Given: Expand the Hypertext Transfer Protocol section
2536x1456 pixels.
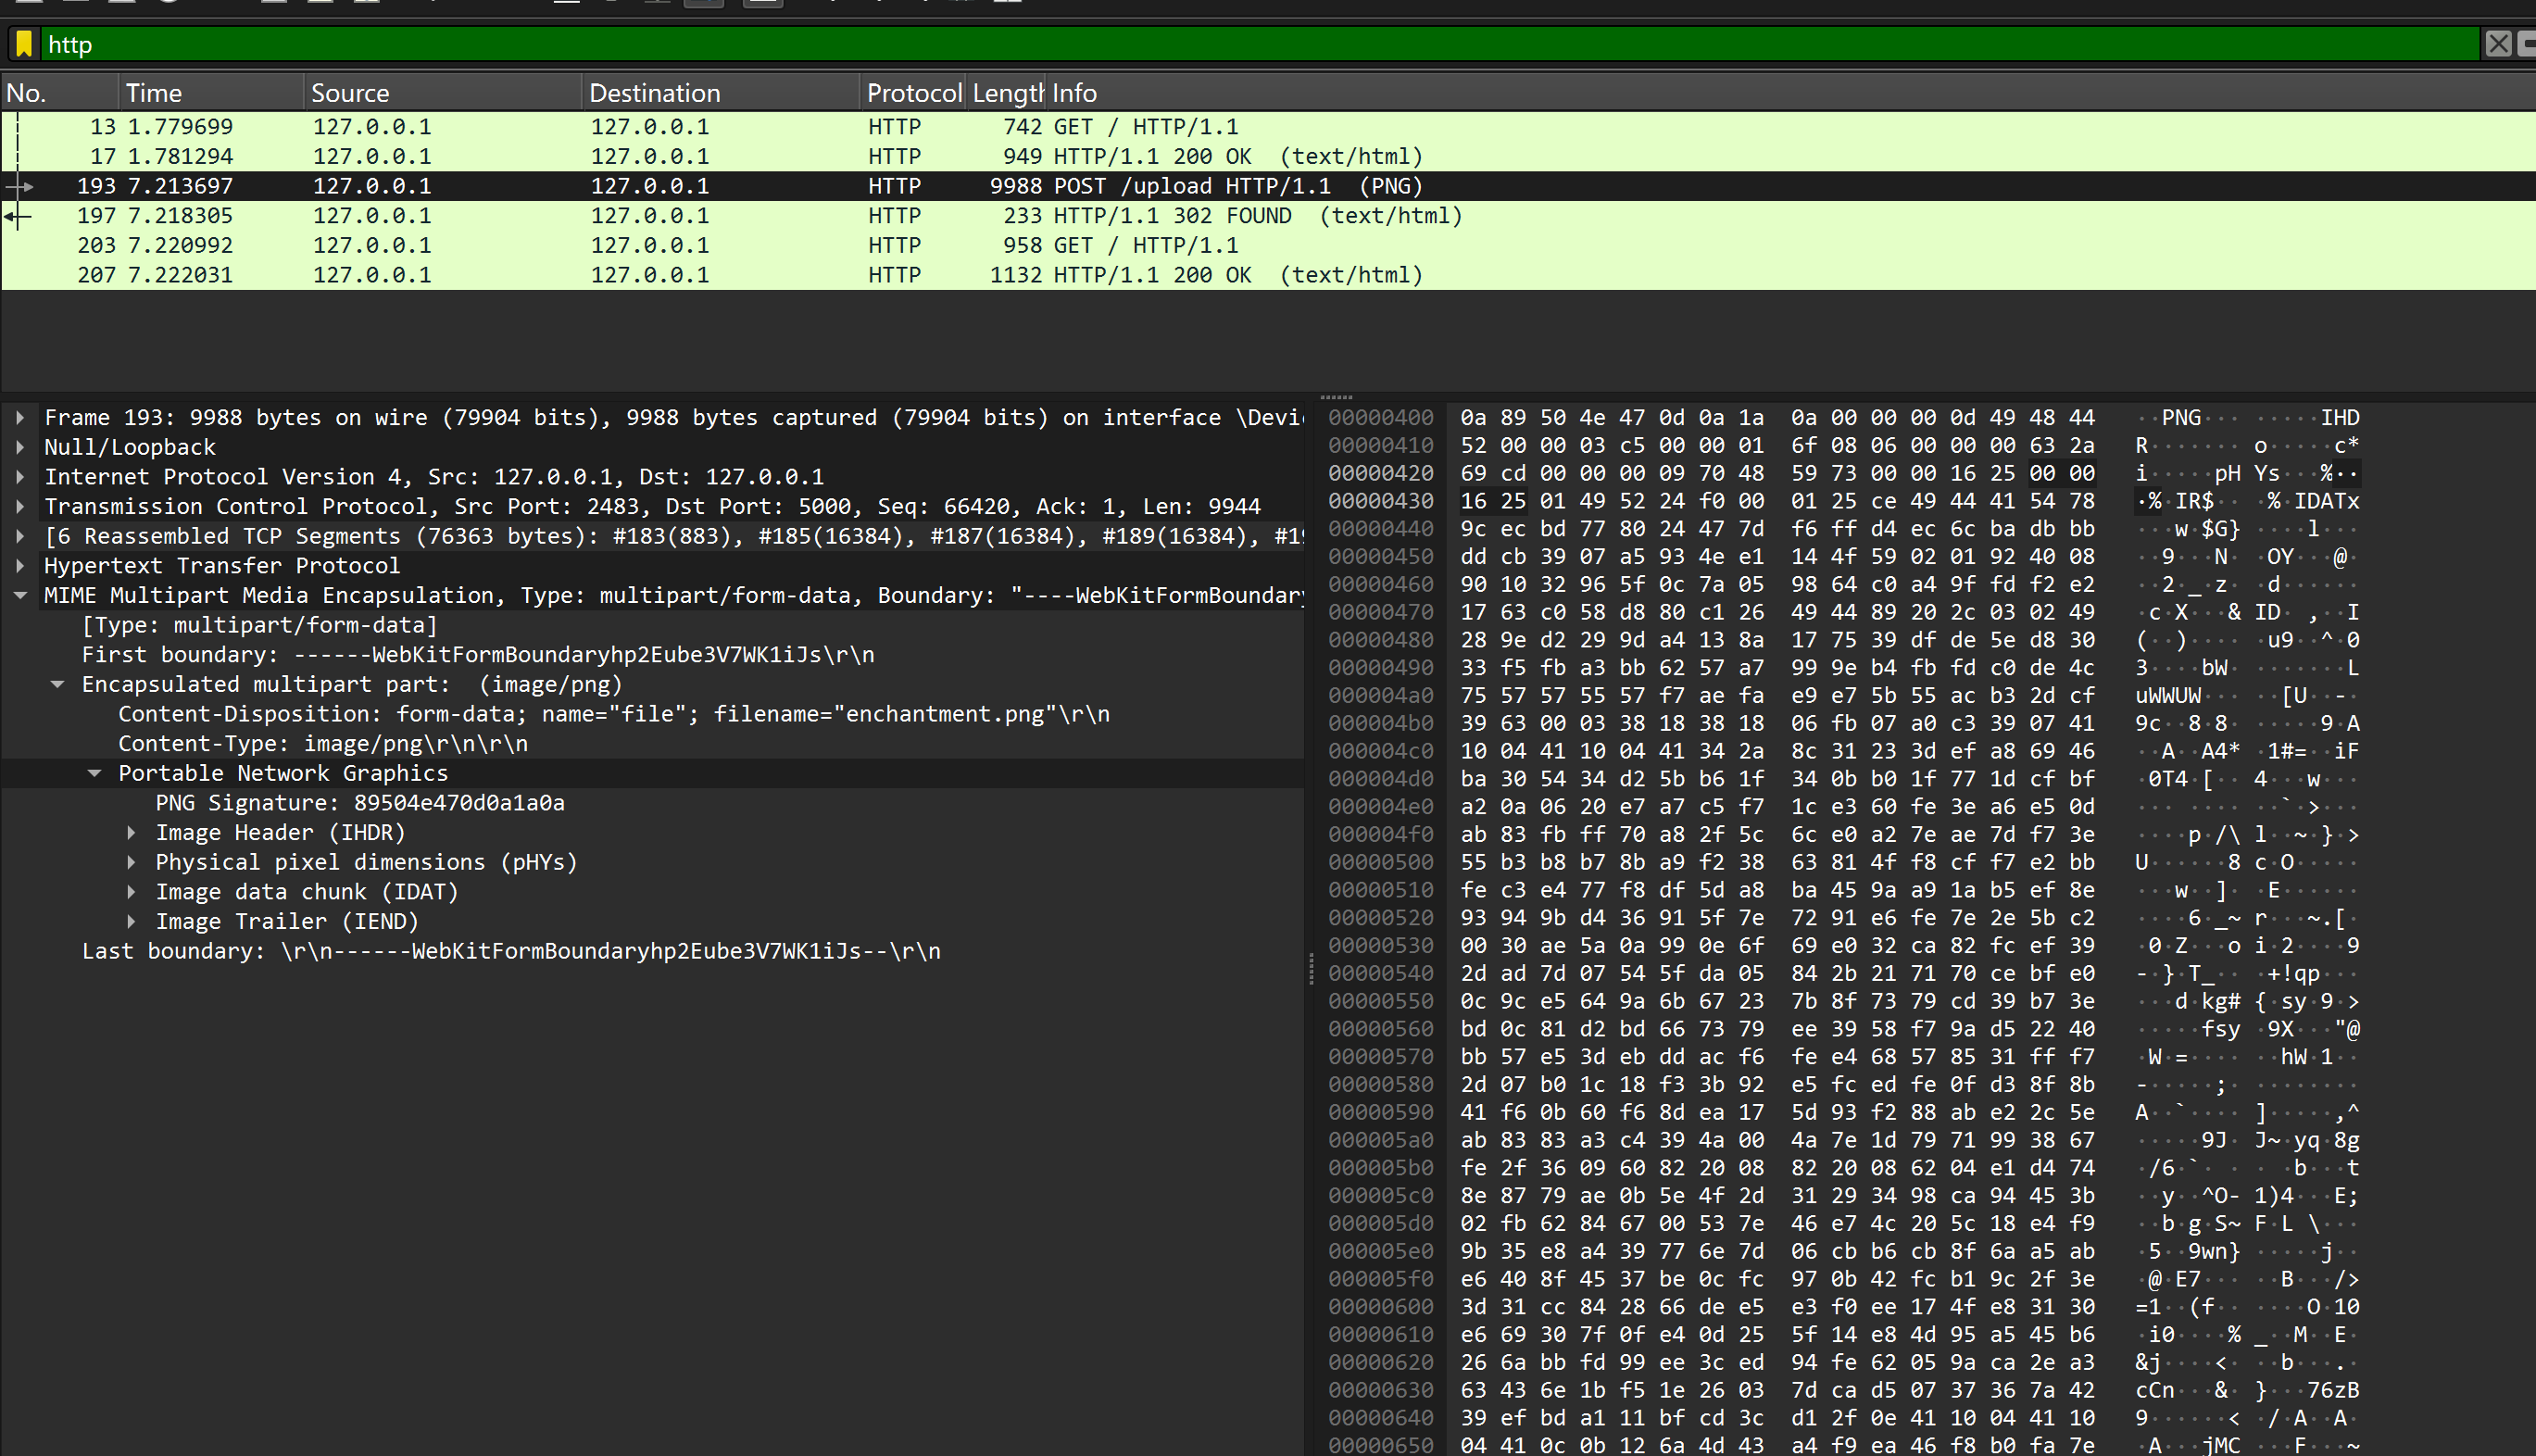Looking at the screenshot, I should pyautogui.click(x=20, y=566).
